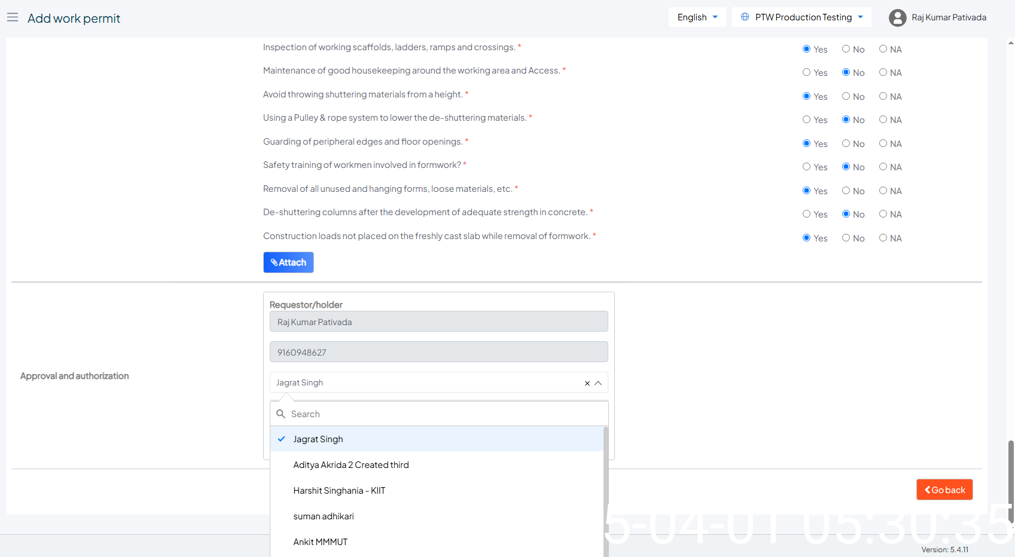The image size is (1015, 557).
Task: Open the English language dropdown
Action: [x=697, y=17]
